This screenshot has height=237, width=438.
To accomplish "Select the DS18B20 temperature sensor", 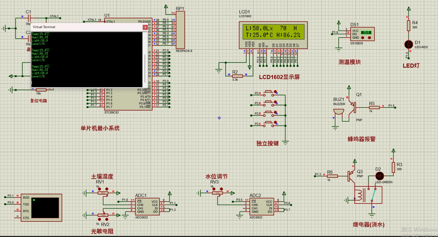I will (x=362, y=34).
